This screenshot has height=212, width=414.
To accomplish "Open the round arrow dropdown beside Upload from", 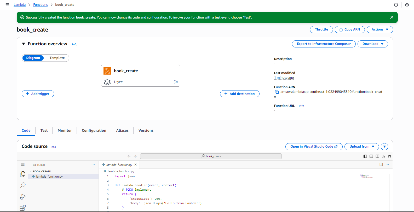I will pyautogui.click(x=384, y=147).
